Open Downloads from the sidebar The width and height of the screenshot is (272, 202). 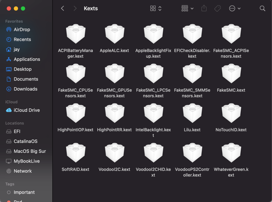(x=25, y=89)
